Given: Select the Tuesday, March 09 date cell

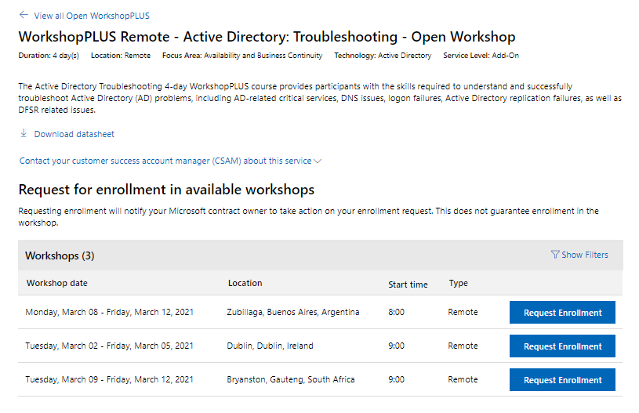Looking at the screenshot, I should (109, 379).
